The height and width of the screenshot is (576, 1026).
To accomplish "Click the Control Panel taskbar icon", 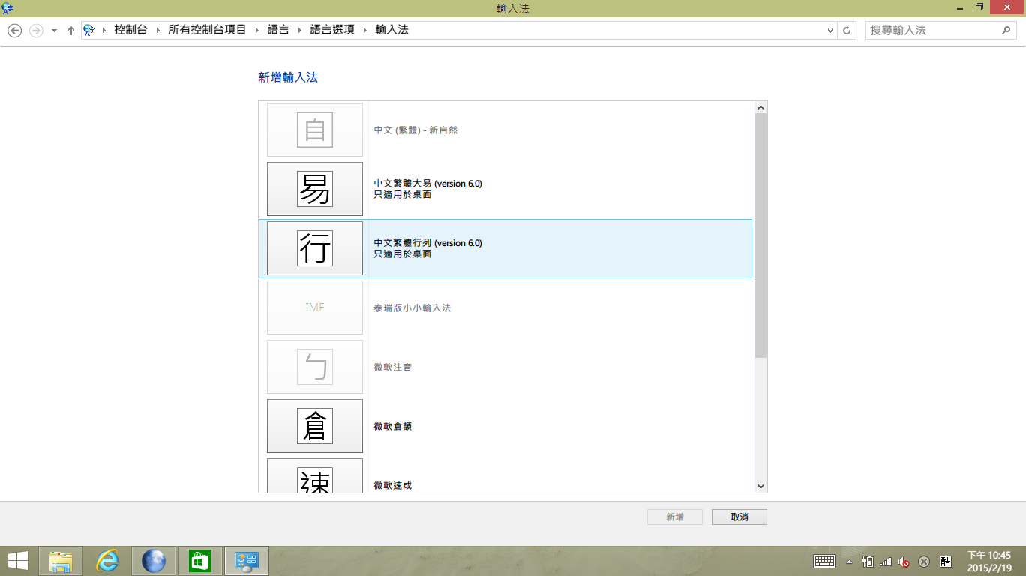I will click(x=247, y=561).
